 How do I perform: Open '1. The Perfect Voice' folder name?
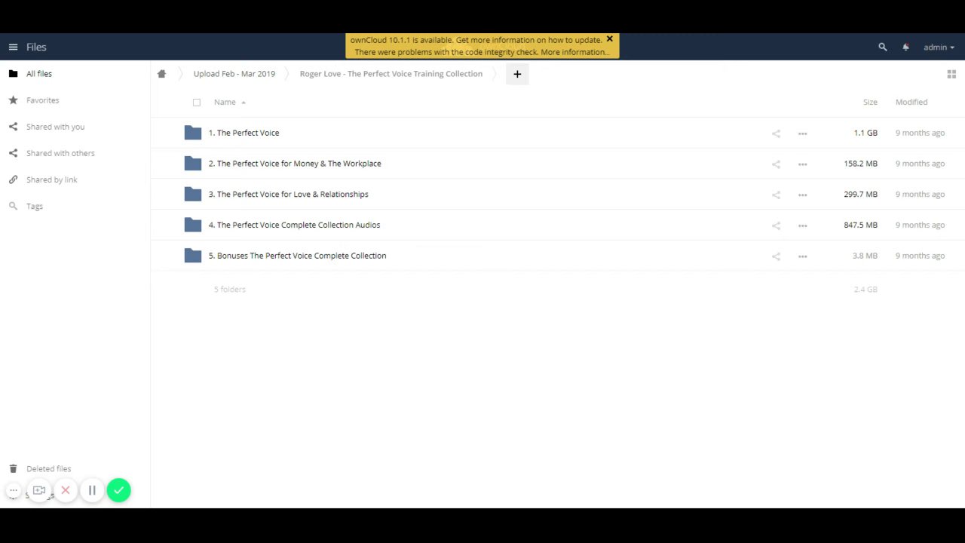tap(244, 133)
